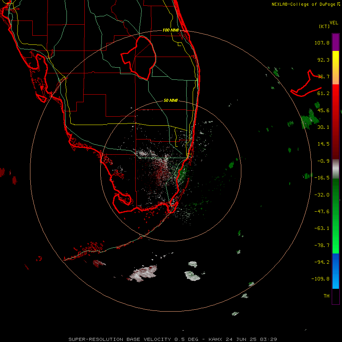
Task: Select the -94.2 legend value
Action: 322,262
